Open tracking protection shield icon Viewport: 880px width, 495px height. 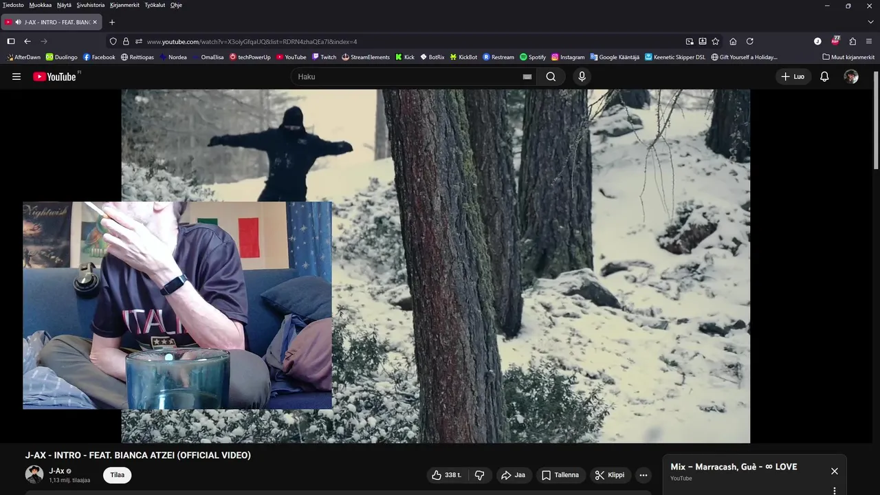[113, 41]
